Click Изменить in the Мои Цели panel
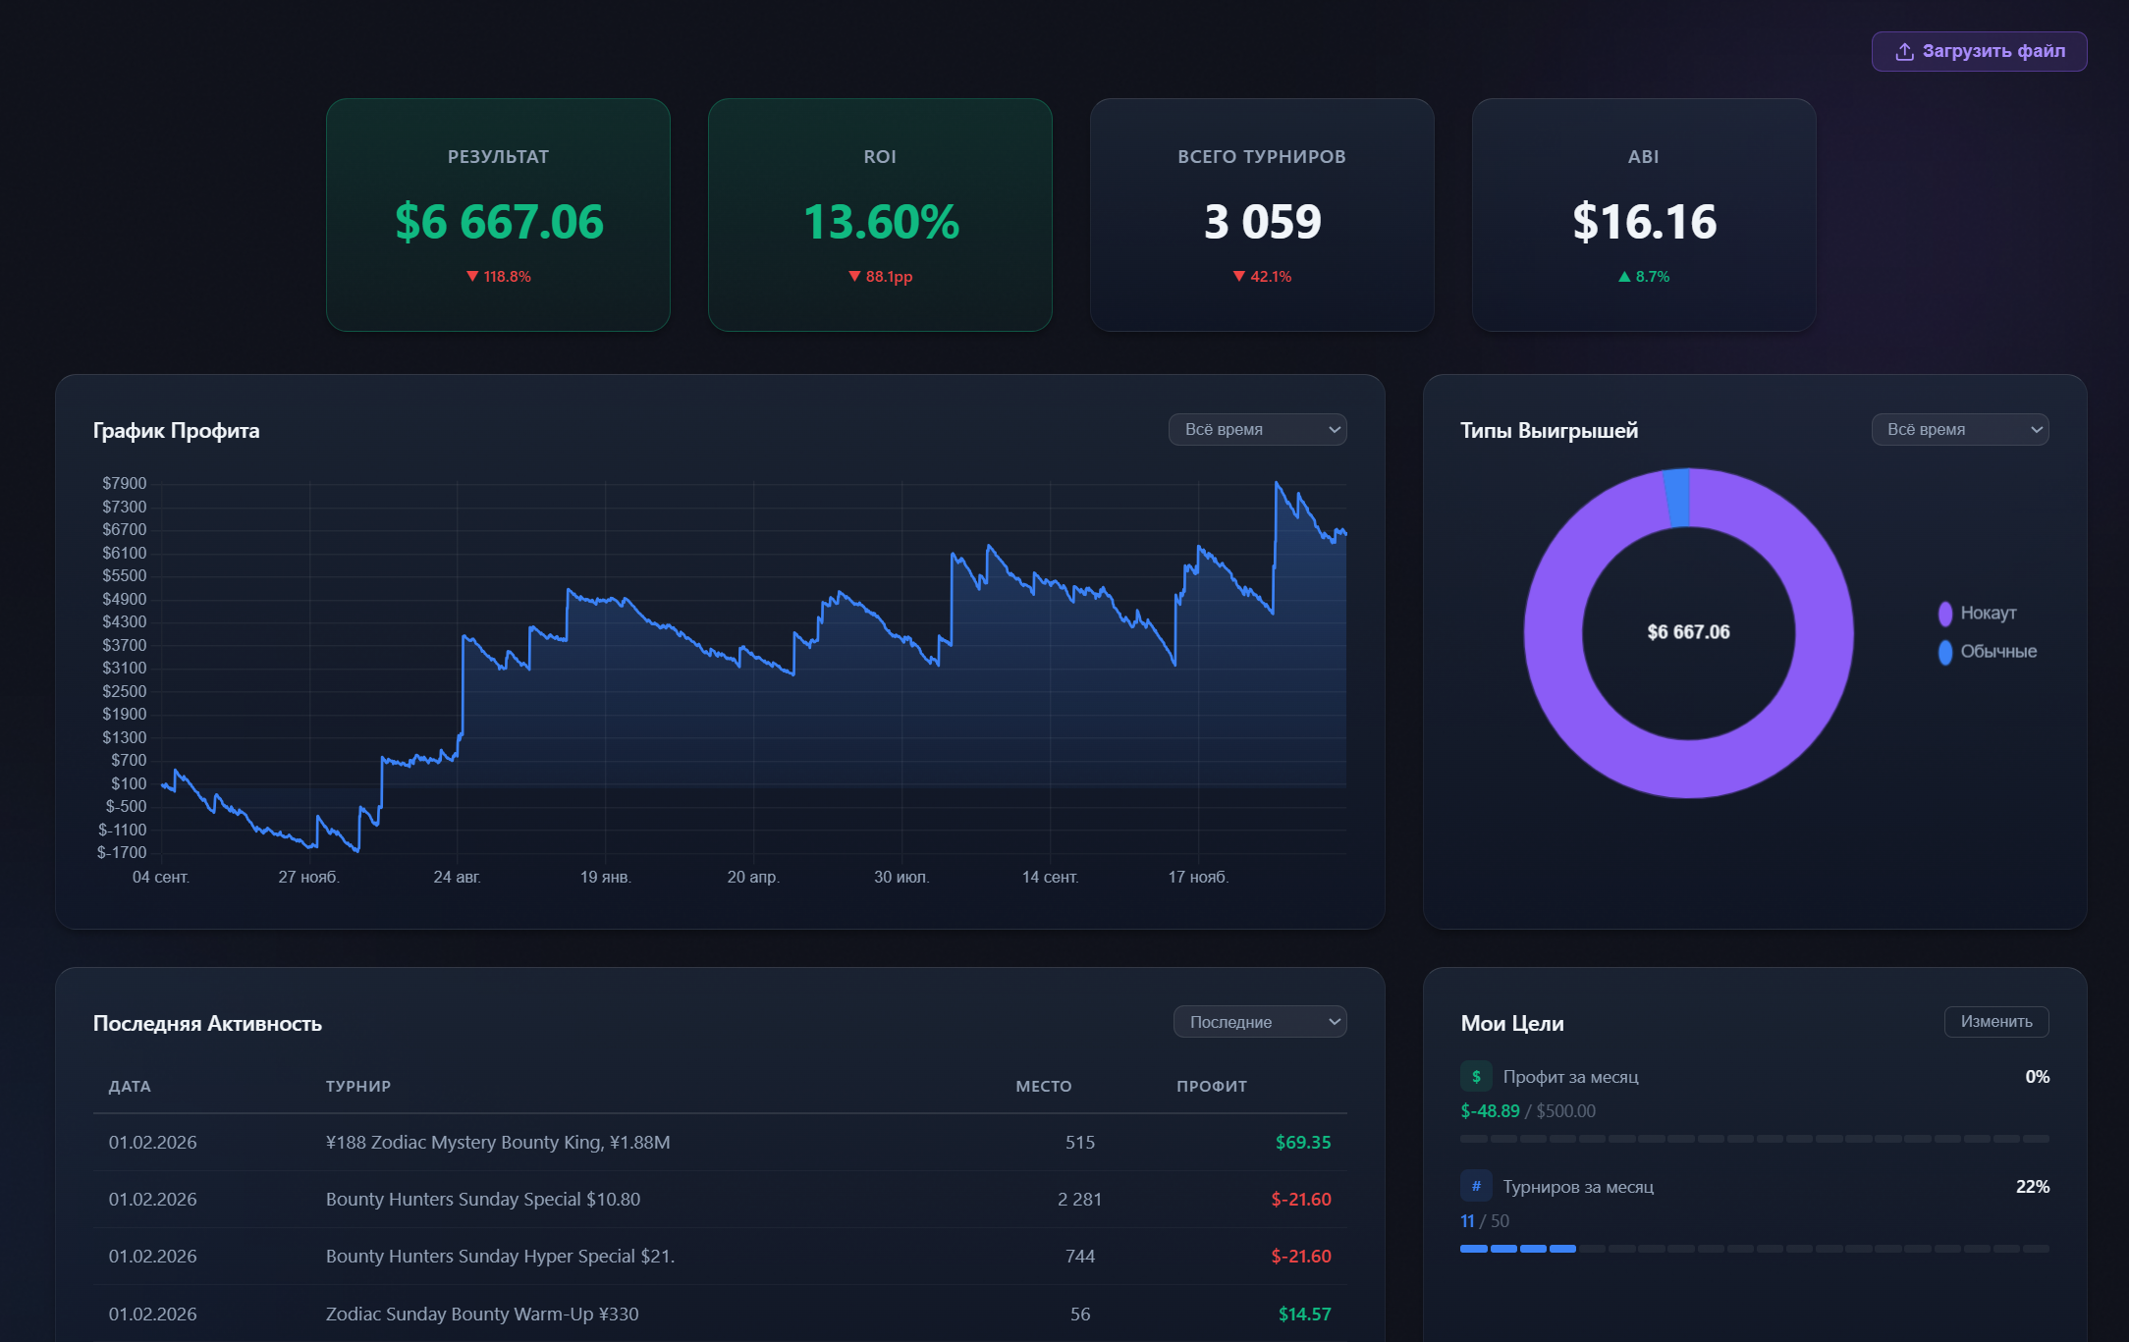 click(x=1995, y=1021)
